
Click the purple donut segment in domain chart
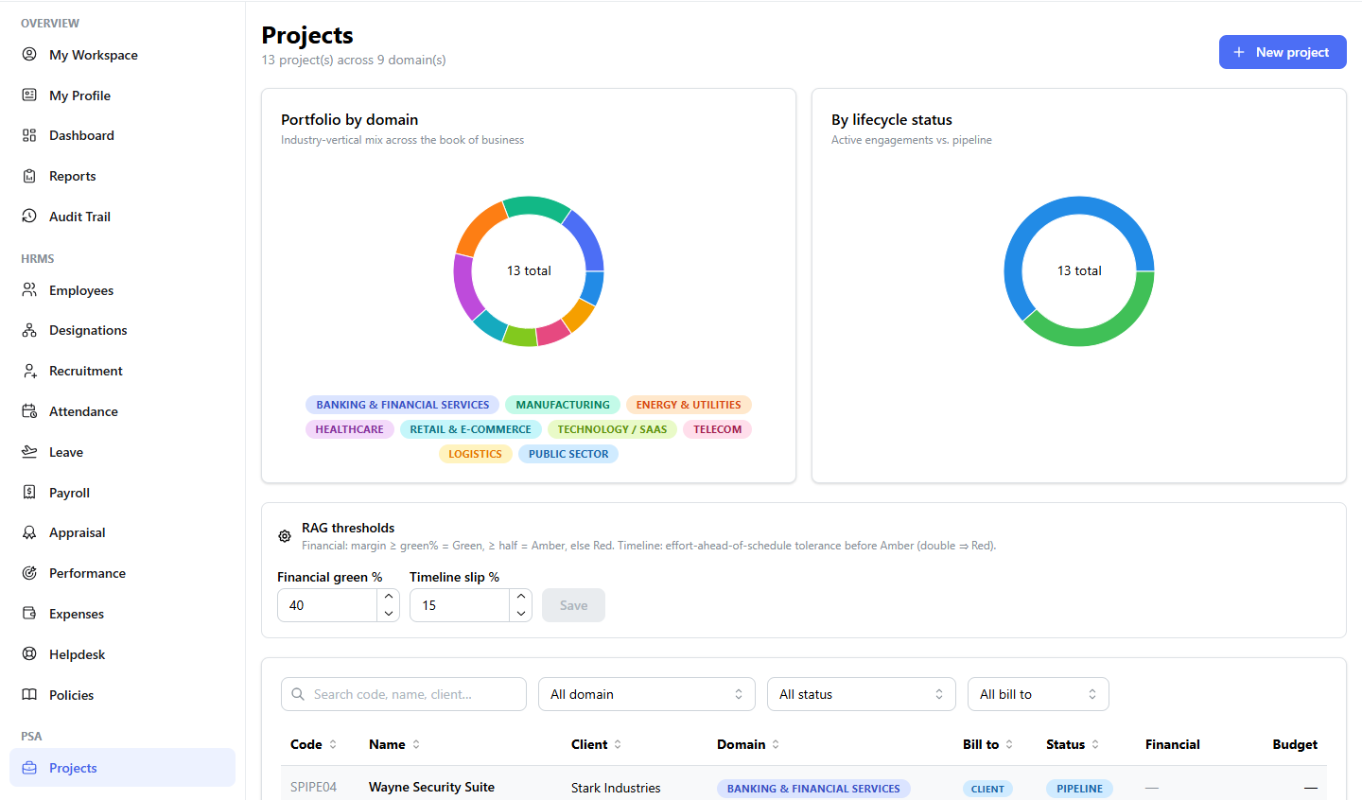pyautogui.click(x=464, y=287)
